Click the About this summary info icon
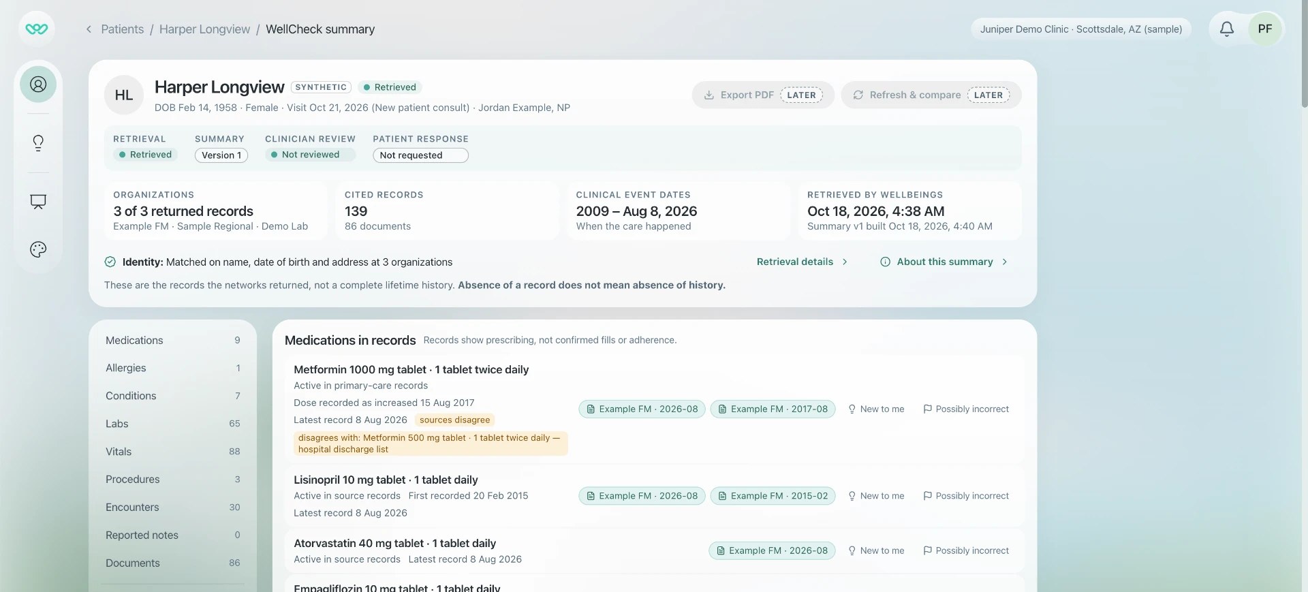Viewport: 1308px width, 592px height. tap(885, 262)
